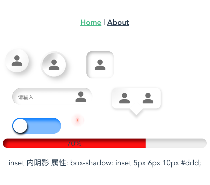Open the Home navigation link
Image resolution: width=210 pixels, height=185 pixels.
coord(91,22)
